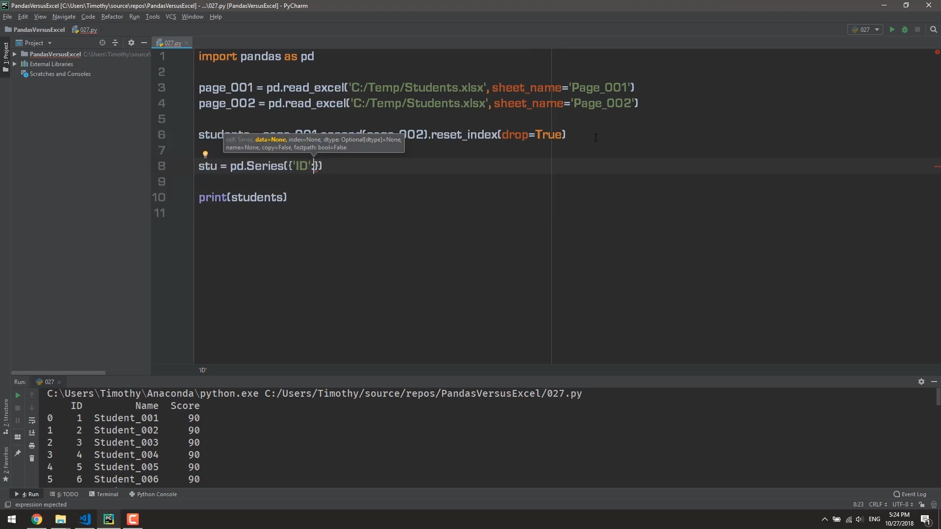Image resolution: width=941 pixels, height=529 pixels.
Task: Open the Refactor menu
Action: click(x=112, y=17)
